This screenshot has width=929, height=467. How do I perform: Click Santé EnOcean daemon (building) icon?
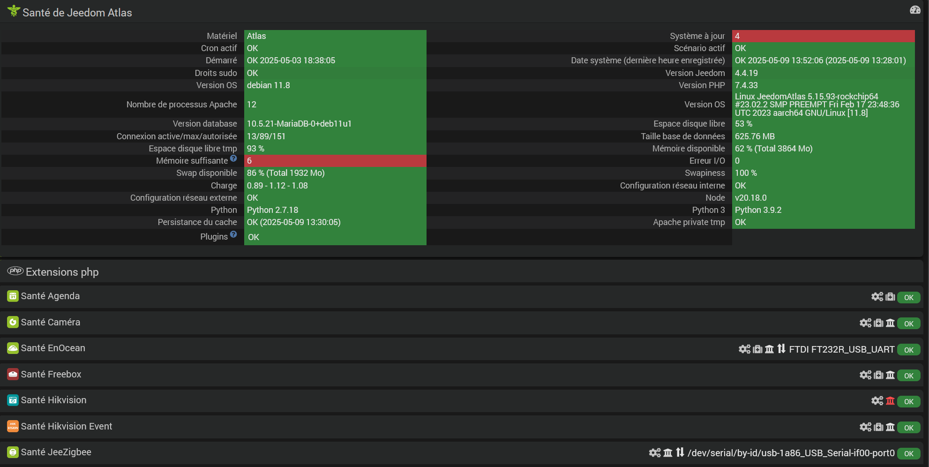[x=769, y=349]
